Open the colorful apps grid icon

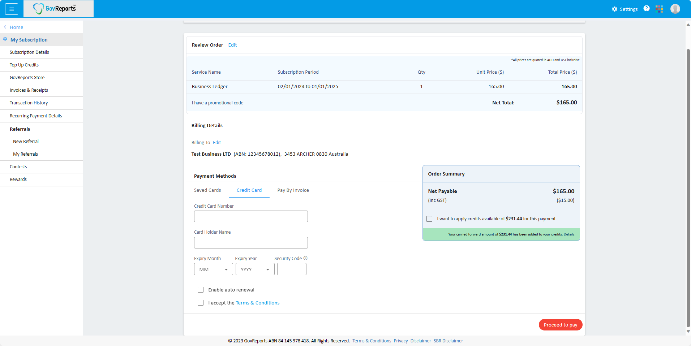[659, 9]
